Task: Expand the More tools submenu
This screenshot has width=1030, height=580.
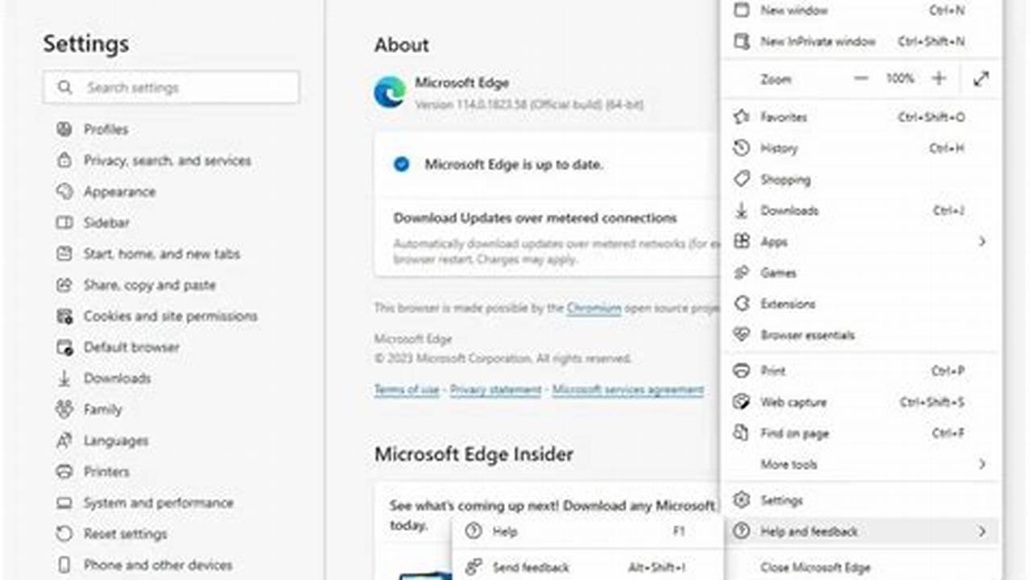Action: pos(789,464)
